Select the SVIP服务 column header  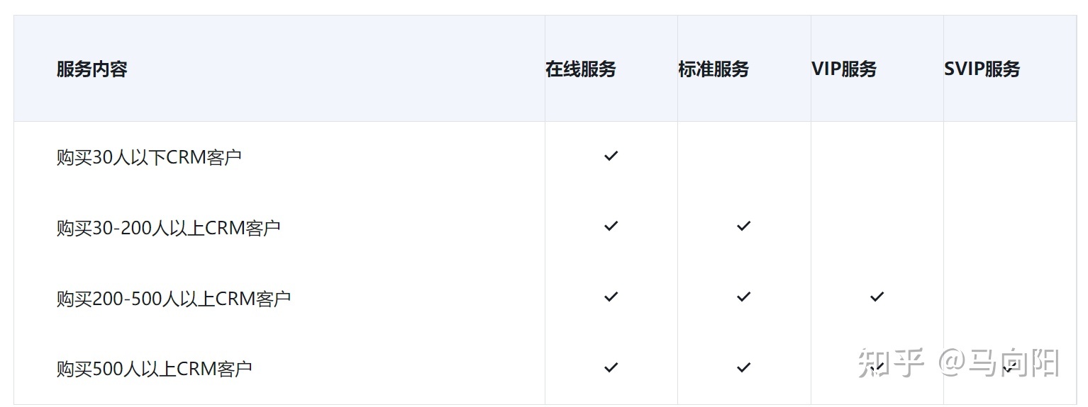coord(982,69)
